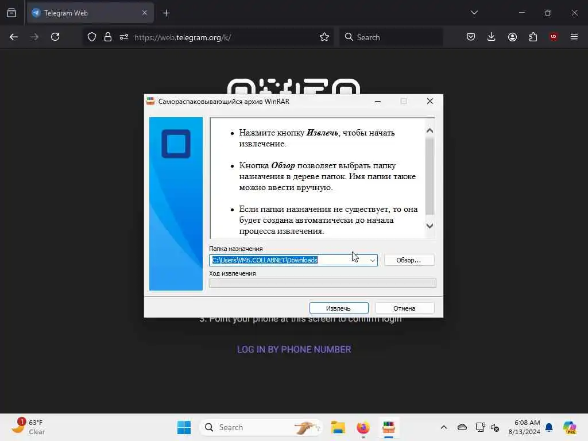Click the taskbar Search box
The width and height of the screenshot is (588, 441).
coord(261,427)
